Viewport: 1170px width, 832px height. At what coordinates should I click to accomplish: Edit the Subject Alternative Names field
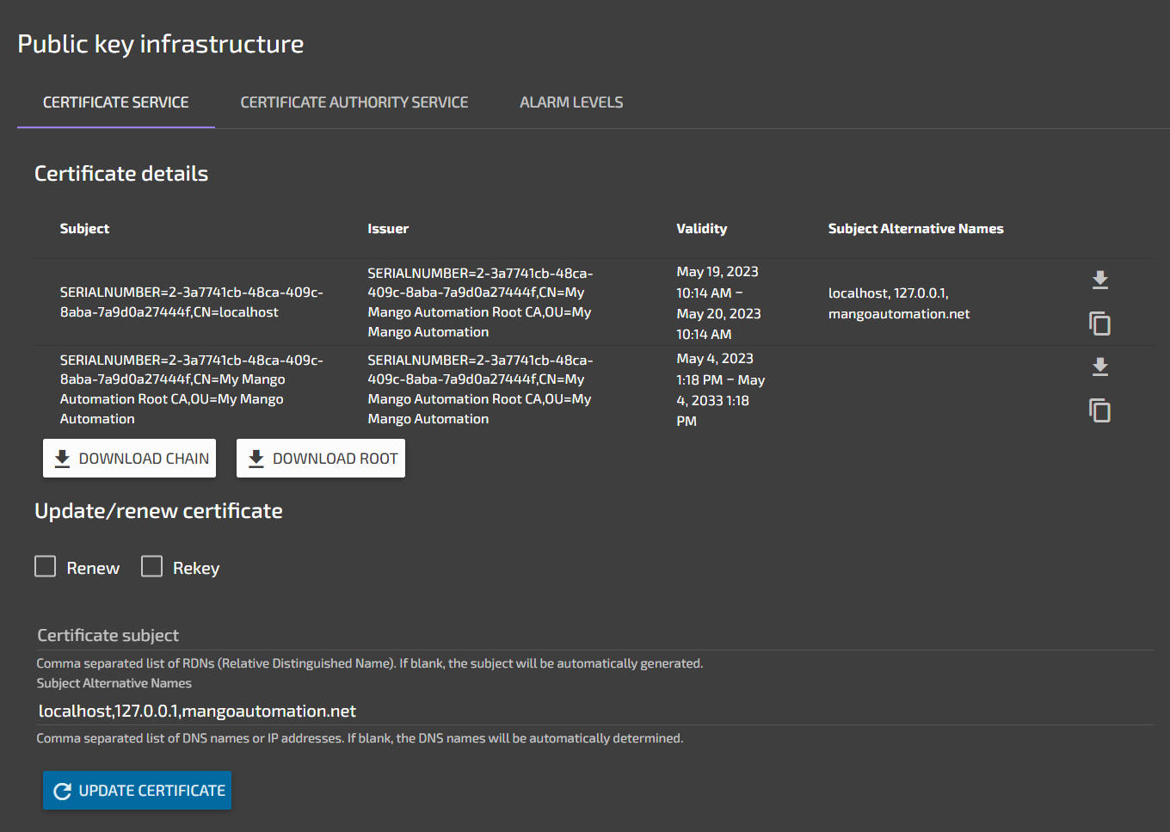(x=594, y=712)
